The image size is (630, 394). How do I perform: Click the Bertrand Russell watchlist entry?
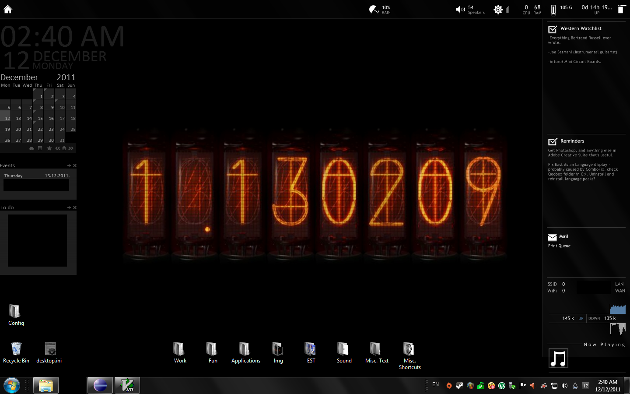[579, 40]
